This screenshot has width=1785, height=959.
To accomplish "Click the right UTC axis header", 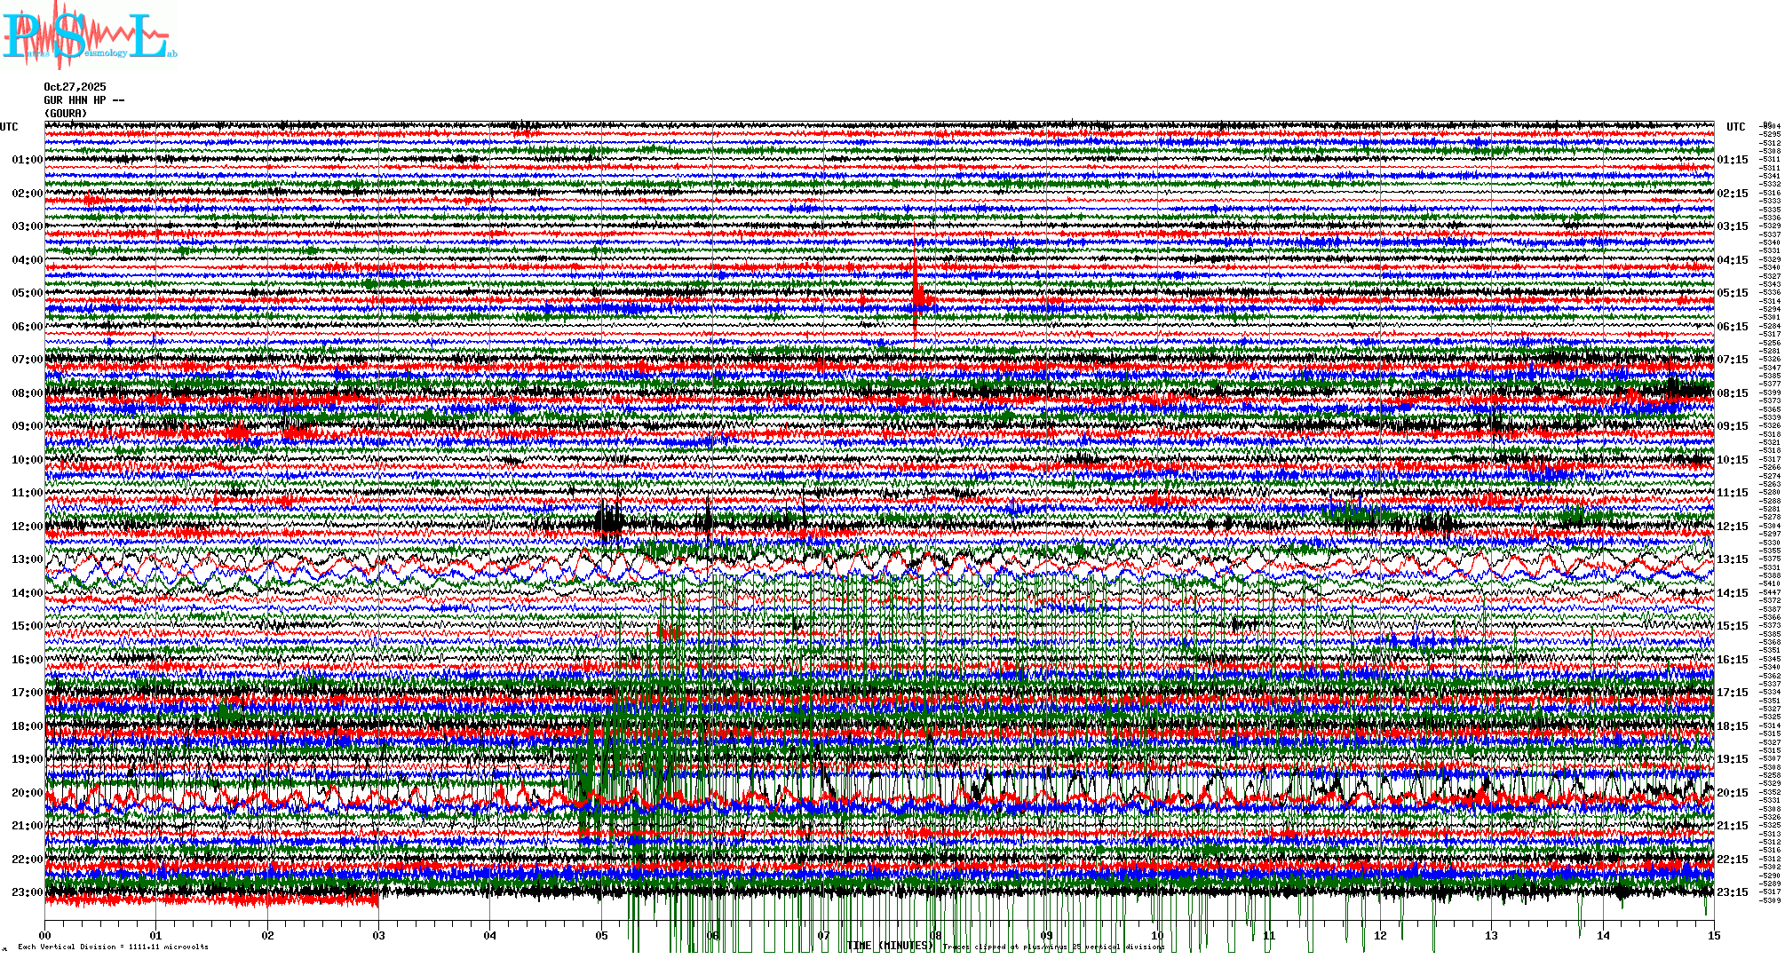I will [1735, 127].
